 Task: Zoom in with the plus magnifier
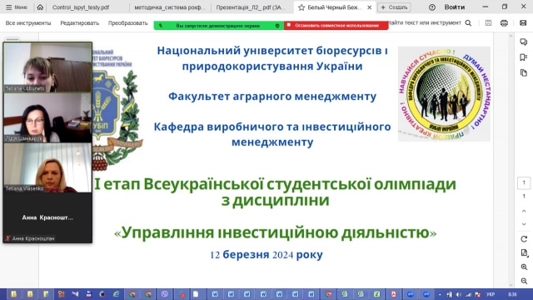[x=524, y=267]
